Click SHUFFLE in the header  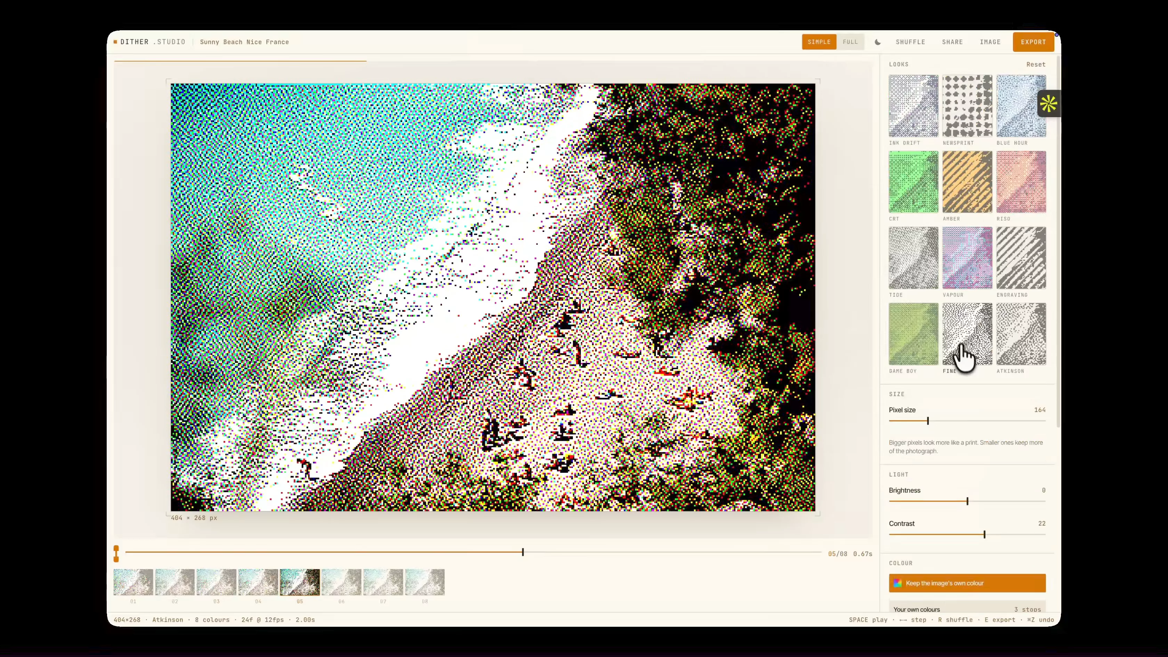[910, 42]
